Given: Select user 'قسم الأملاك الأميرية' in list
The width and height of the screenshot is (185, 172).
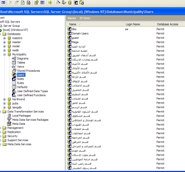Looking at the screenshot, I should click(x=84, y=73).
